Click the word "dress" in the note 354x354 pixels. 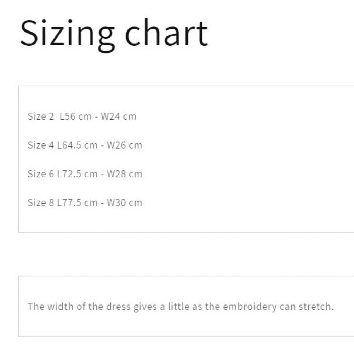pos(118,307)
